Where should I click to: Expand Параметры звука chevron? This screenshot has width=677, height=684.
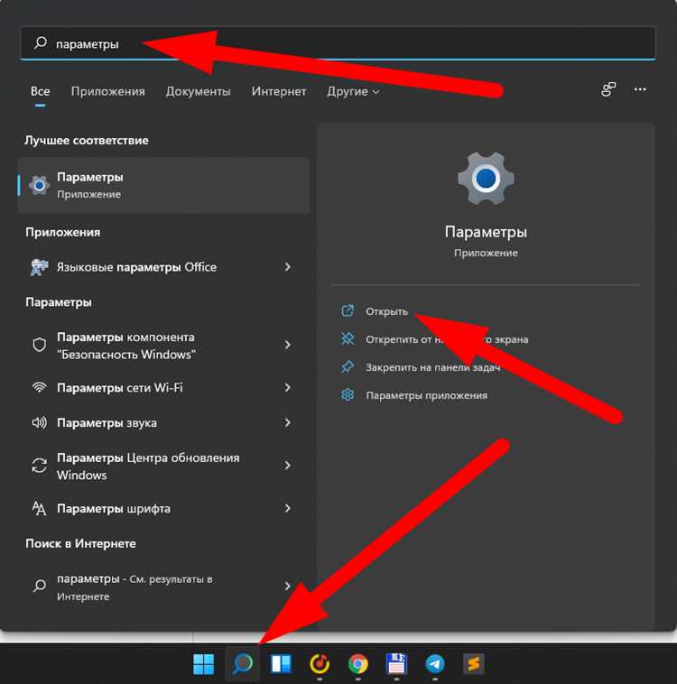(288, 422)
